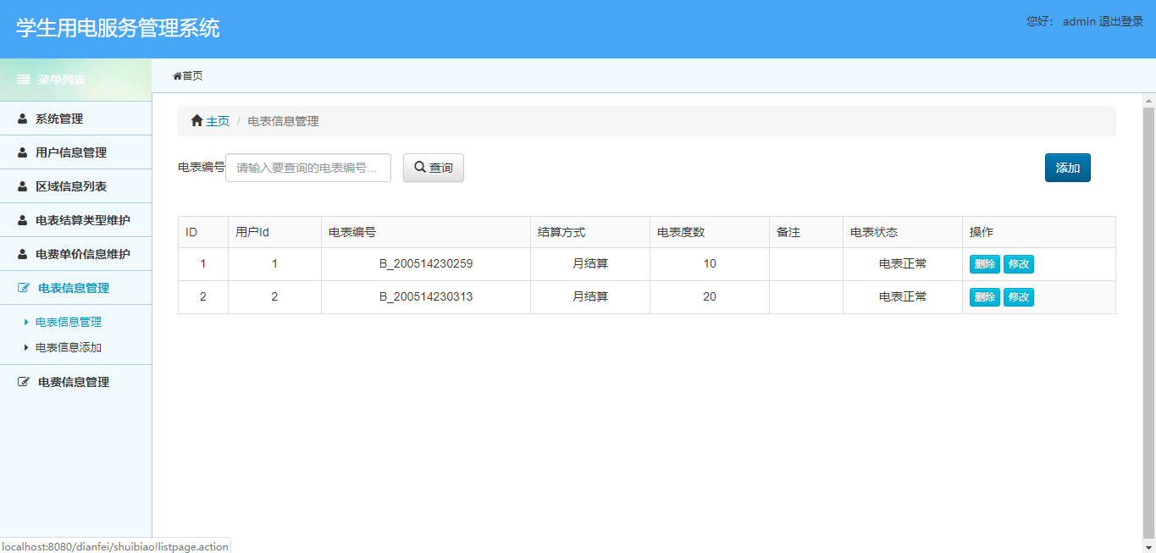The image size is (1156, 553).
Task: Click the scrollbar up arrow
Action: (x=1149, y=101)
